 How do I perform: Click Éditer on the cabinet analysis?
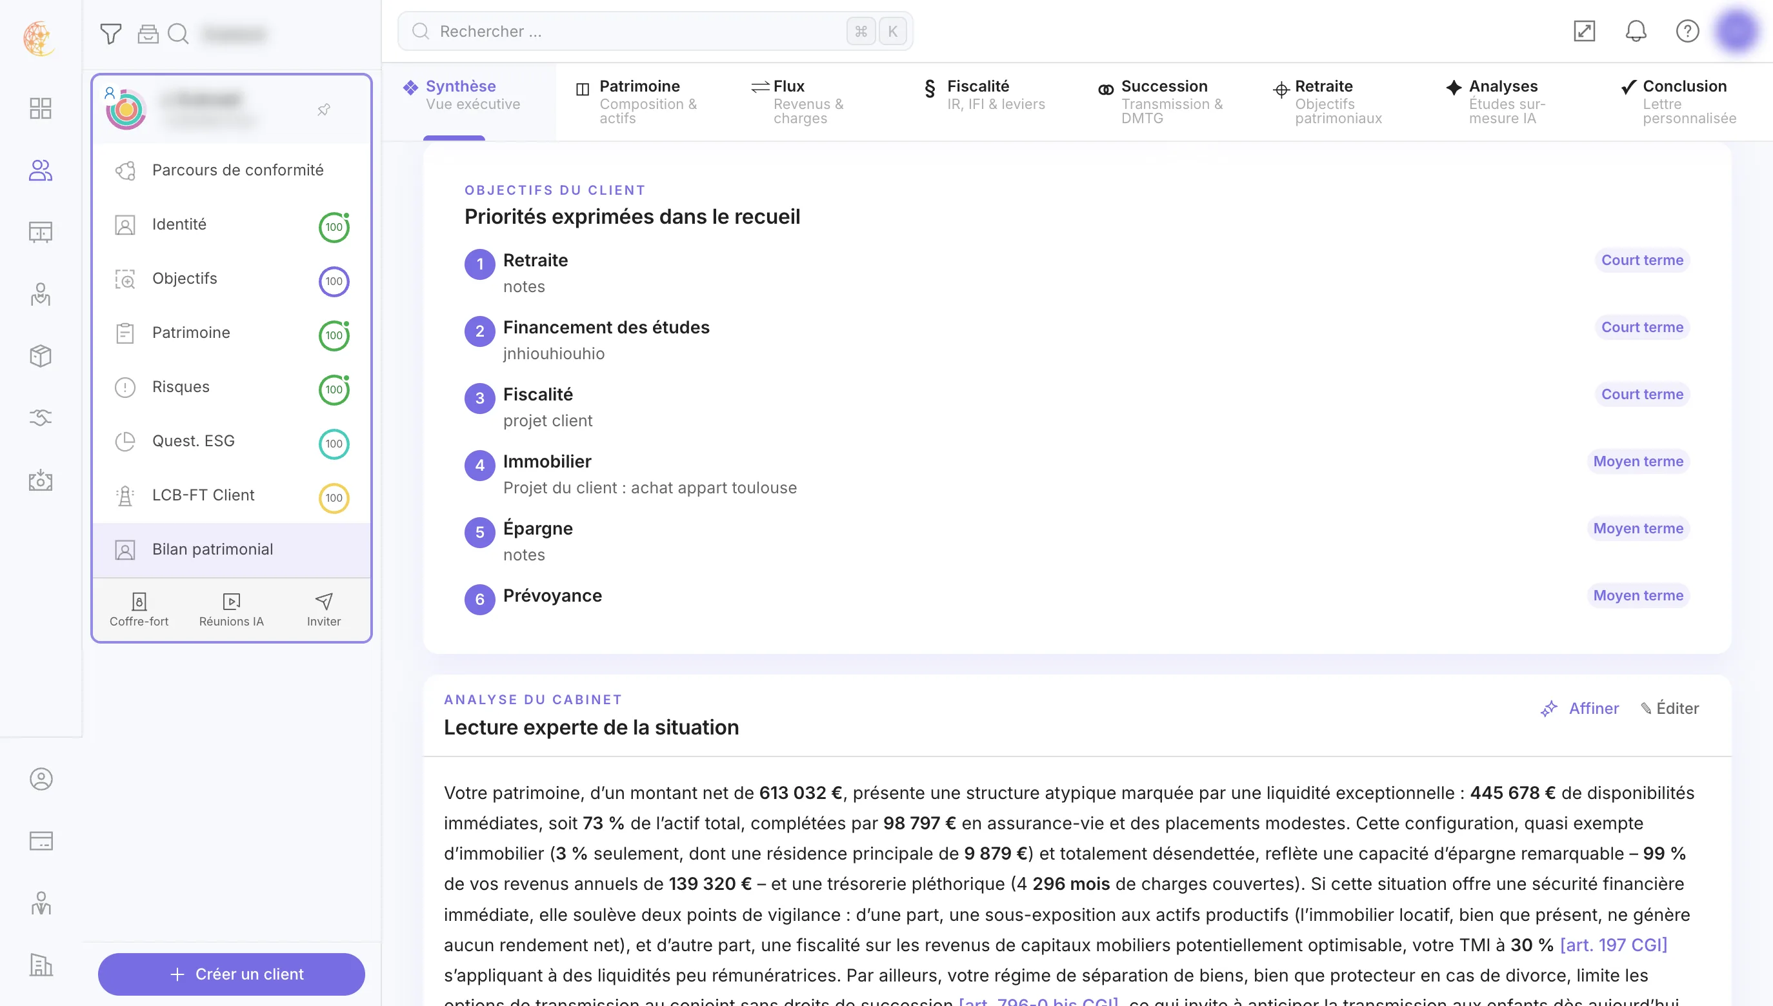pos(1670,708)
